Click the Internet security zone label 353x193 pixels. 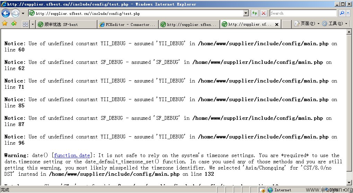click(x=283, y=190)
